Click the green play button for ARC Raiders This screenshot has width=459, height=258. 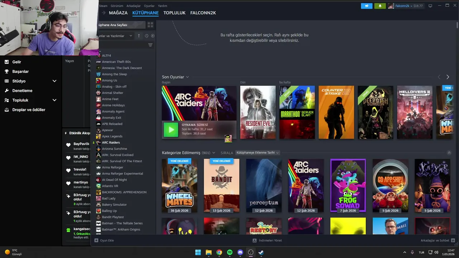[171, 130]
